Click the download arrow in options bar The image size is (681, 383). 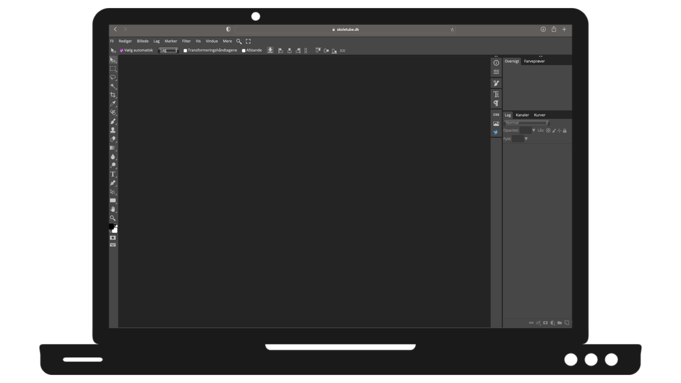(270, 50)
